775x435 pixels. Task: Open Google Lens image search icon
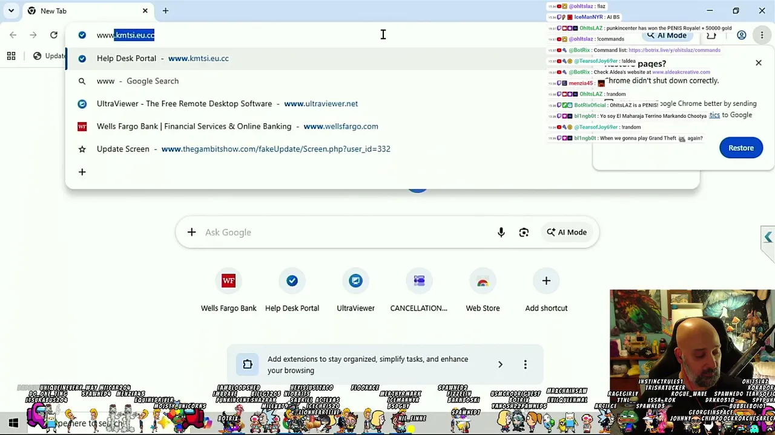[524, 233]
